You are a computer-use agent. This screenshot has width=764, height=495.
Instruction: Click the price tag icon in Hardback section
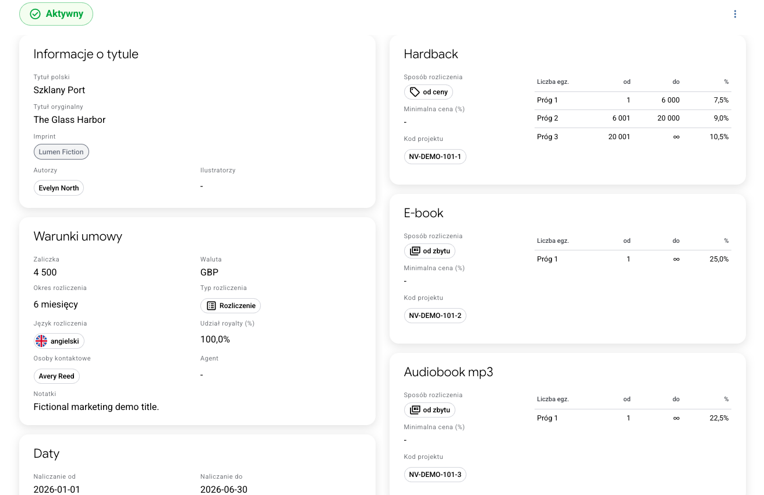coord(415,92)
